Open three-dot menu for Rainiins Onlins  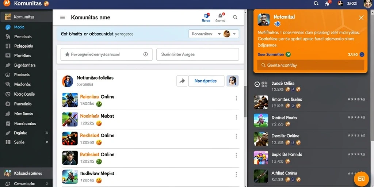[x=236, y=98]
